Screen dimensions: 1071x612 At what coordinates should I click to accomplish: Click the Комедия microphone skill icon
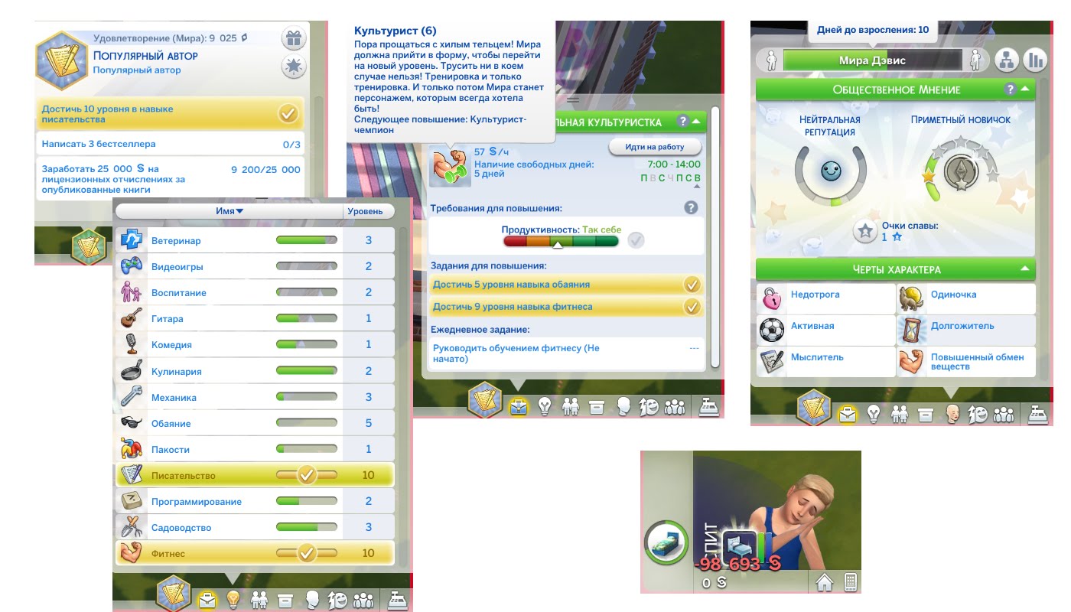(x=132, y=344)
